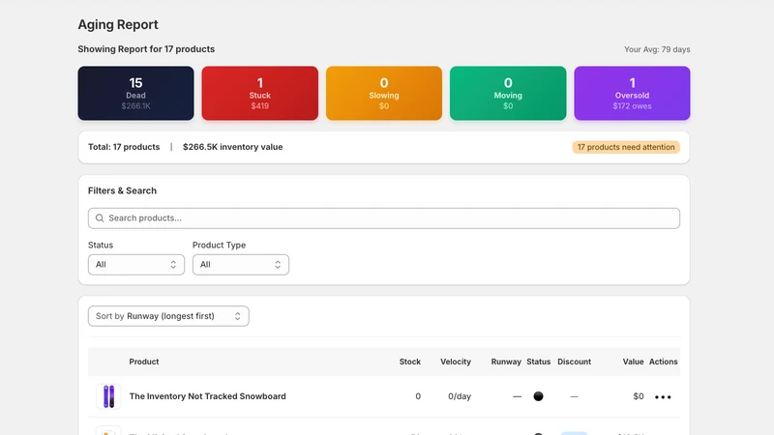
Task: Click the Product column header
Action: (x=144, y=362)
